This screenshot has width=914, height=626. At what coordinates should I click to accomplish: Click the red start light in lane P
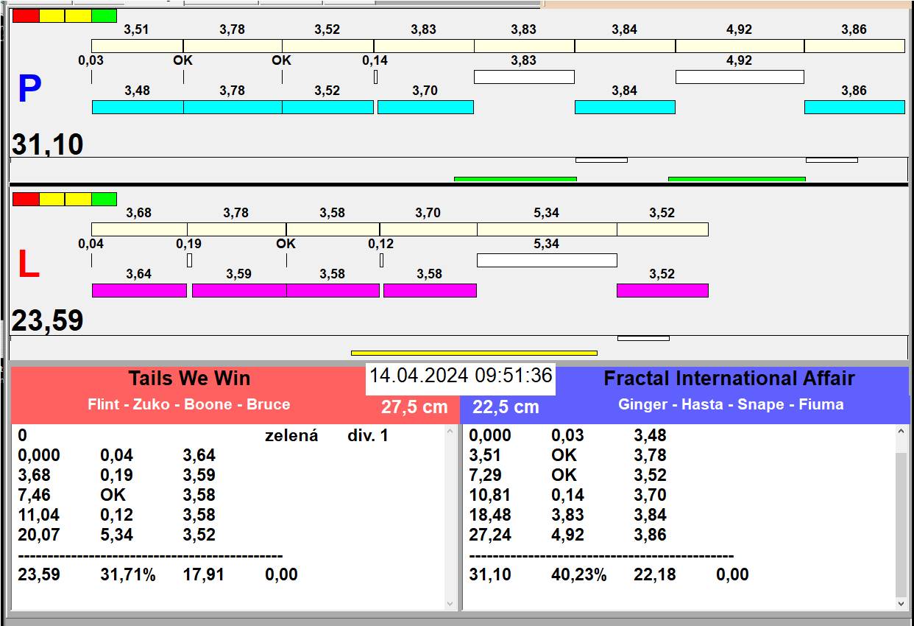tap(26, 15)
